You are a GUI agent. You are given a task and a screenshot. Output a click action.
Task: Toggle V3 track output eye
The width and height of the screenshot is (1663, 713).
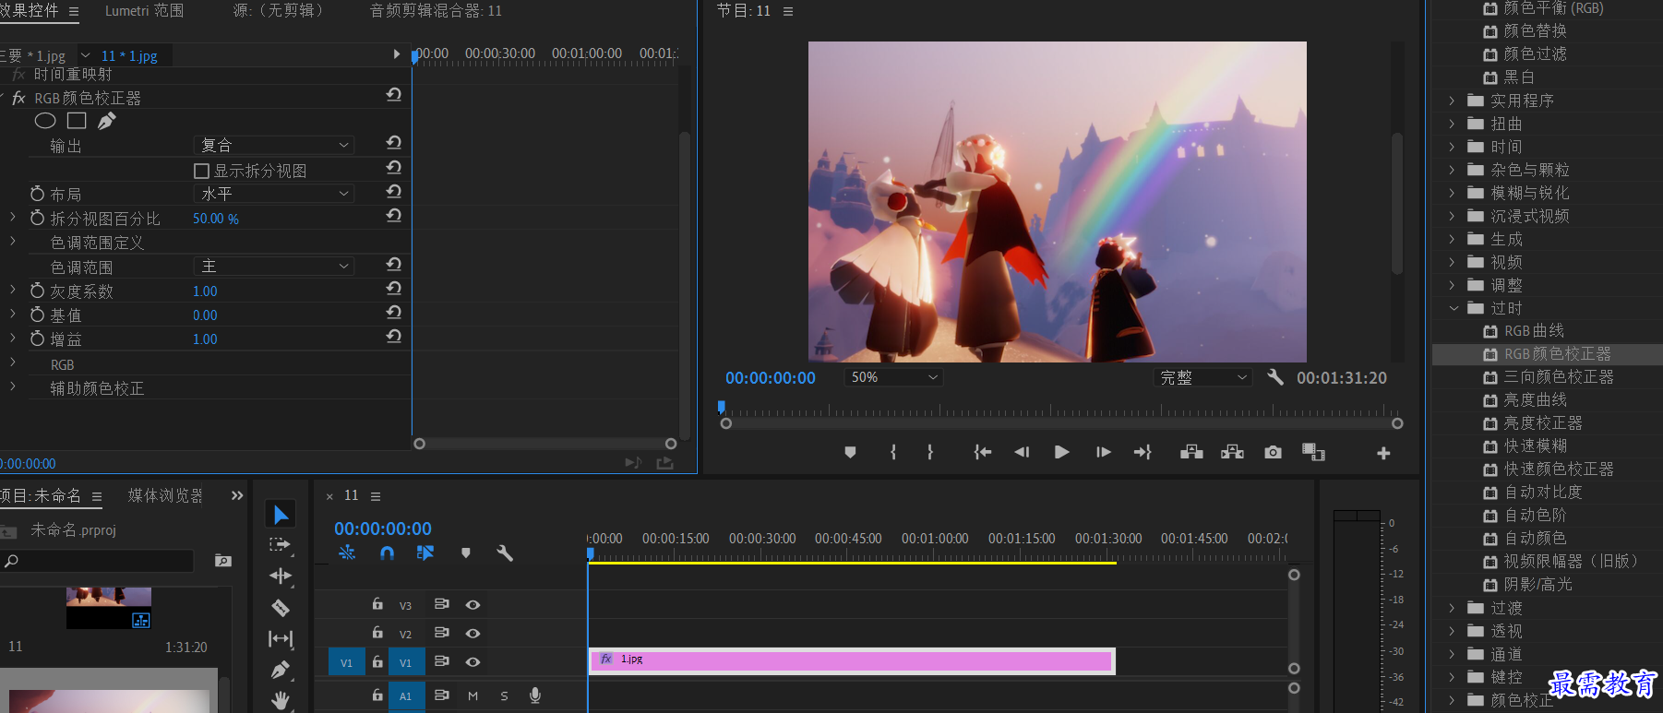(473, 605)
